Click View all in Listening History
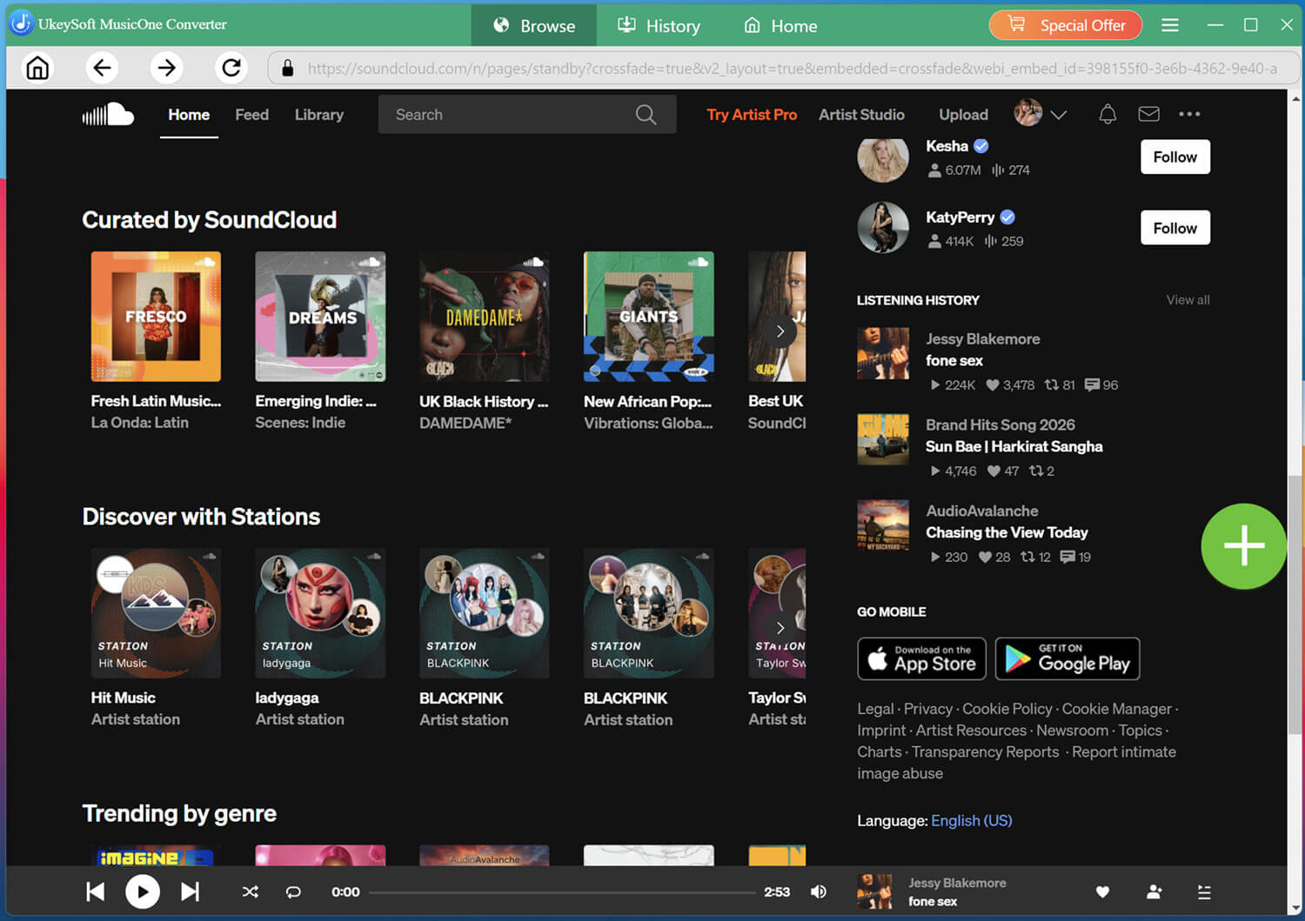The image size is (1305, 921). (x=1188, y=300)
